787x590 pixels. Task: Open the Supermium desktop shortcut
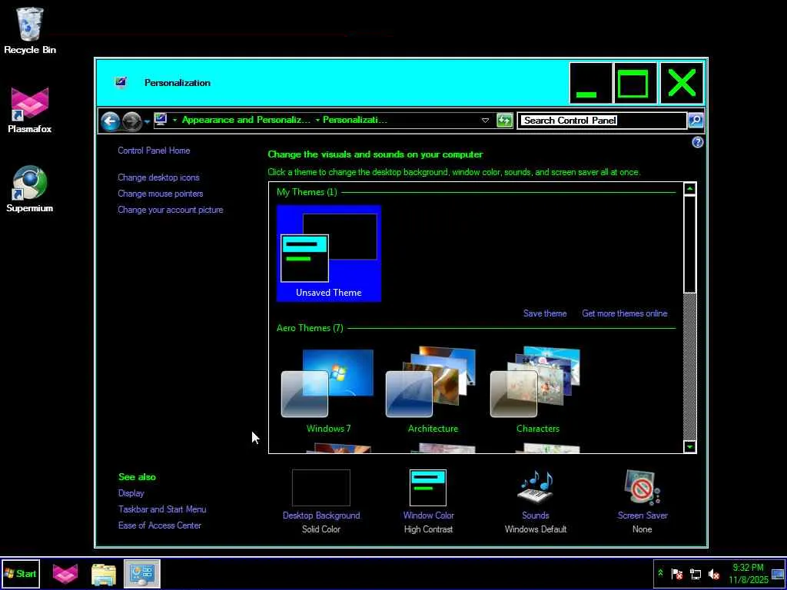coord(30,189)
